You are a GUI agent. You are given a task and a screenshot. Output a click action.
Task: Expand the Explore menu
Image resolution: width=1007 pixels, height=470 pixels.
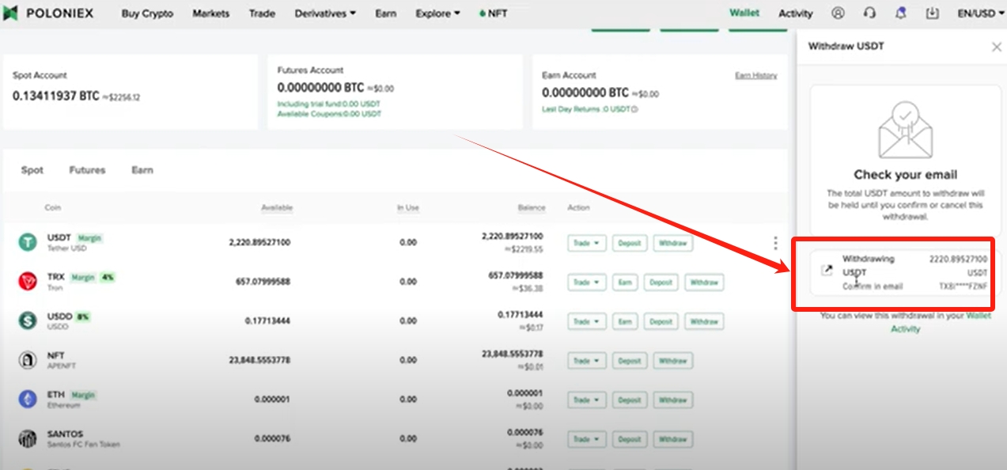pos(437,13)
